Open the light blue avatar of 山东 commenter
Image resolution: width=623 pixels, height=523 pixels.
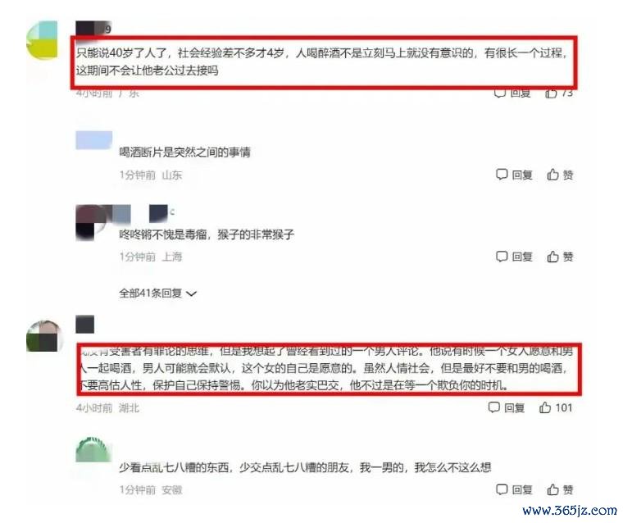point(94,140)
